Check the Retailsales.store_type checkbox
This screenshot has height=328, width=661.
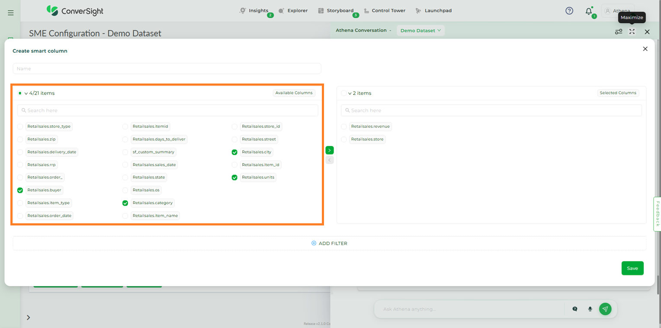[20, 127]
